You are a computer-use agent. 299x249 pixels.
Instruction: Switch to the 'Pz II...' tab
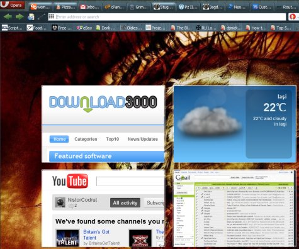click(188, 7)
